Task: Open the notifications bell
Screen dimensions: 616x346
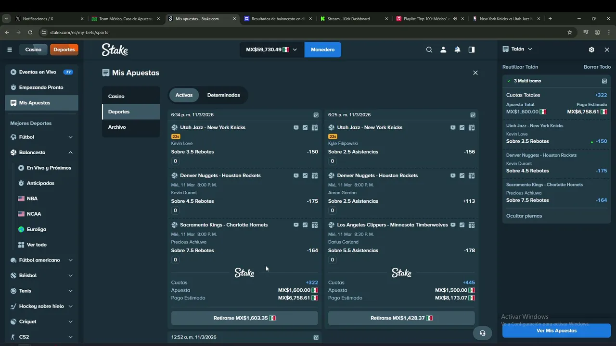Action: pos(458,49)
